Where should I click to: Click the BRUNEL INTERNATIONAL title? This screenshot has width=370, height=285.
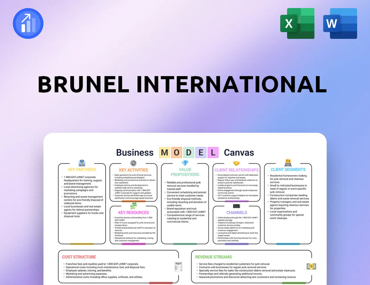coord(182,84)
